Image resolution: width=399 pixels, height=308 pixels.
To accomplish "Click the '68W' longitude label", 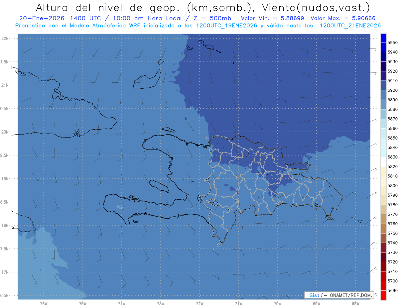I will click(x=355, y=303).
